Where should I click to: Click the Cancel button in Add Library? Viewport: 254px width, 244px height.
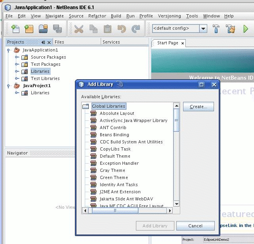tap(195, 226)
